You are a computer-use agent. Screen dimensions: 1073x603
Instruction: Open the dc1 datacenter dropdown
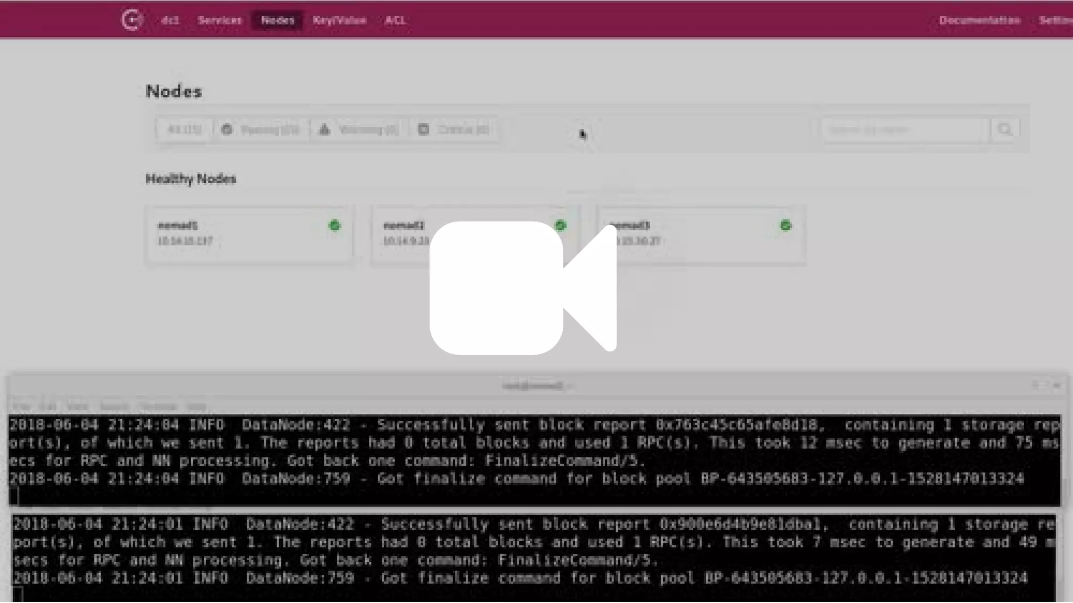[x=170, y=20]
